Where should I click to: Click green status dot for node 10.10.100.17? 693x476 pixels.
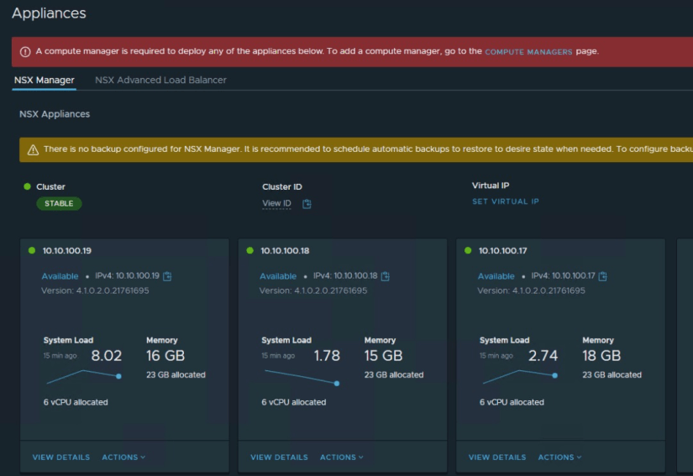point(468,250)
